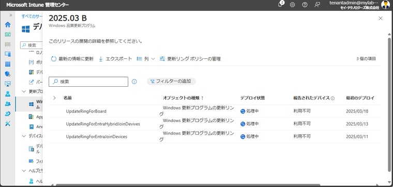393x187 pixels.
Task: Expand the left navigation chevrons
Action: (11, 15)
